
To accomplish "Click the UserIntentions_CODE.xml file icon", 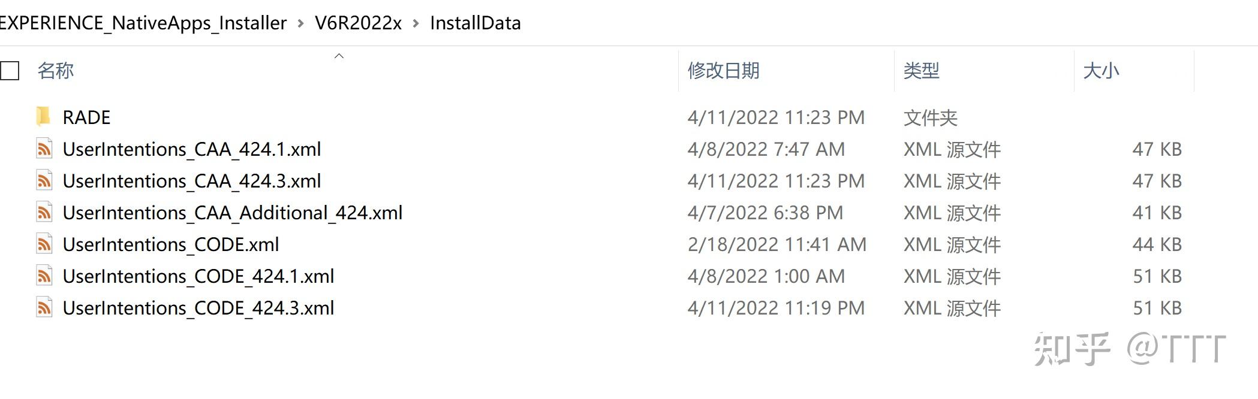I will [44, 244].
